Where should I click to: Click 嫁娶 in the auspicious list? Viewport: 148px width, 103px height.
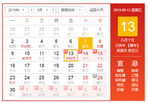click(120, 71)
